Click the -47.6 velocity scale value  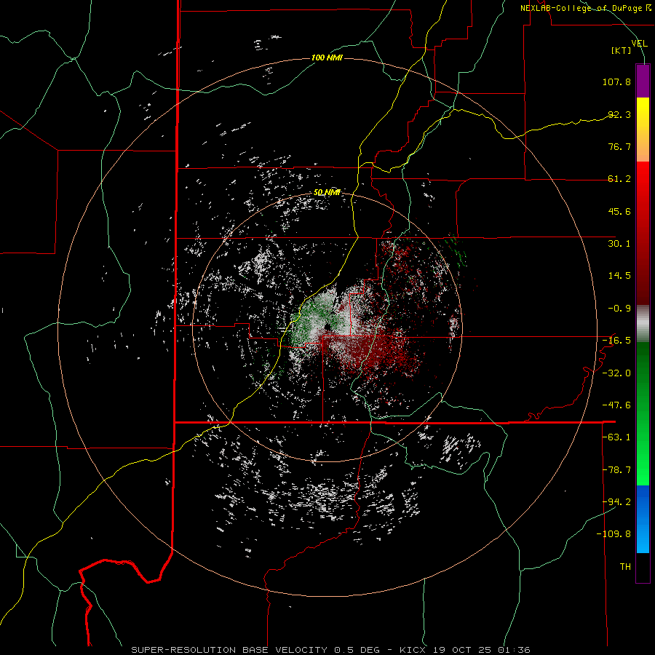point(616,405)
